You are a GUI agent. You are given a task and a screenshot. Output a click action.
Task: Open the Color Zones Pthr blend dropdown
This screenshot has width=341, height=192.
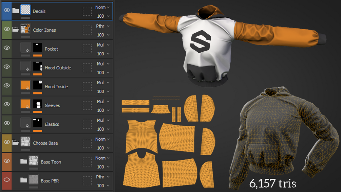tap(102, 26)
